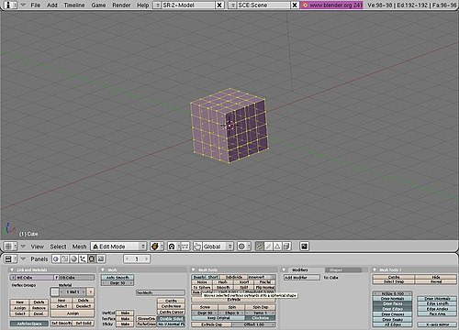Click the Add Modifier button
The height and width of the screenshot is (330, 459).
click(302, 278)
